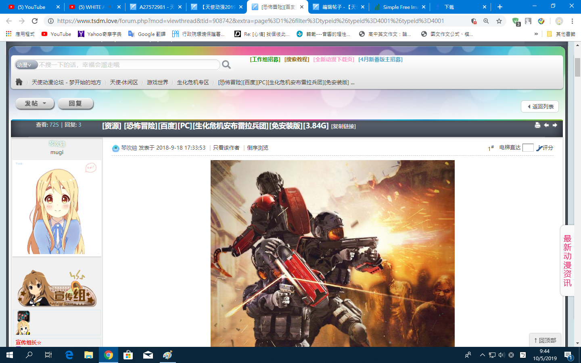This screenshot has height=363, width=581.
Task: Open the 发帖 new post dropdown
Action: point(36,104)
